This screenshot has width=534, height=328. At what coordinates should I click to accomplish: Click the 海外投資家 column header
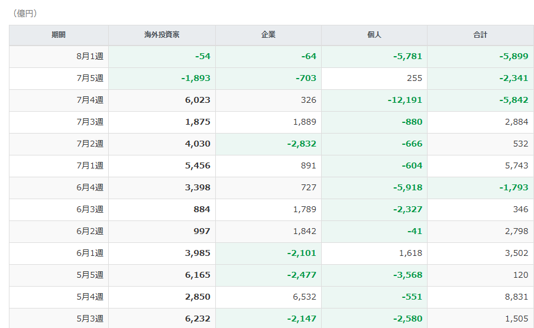coord(162,35)
